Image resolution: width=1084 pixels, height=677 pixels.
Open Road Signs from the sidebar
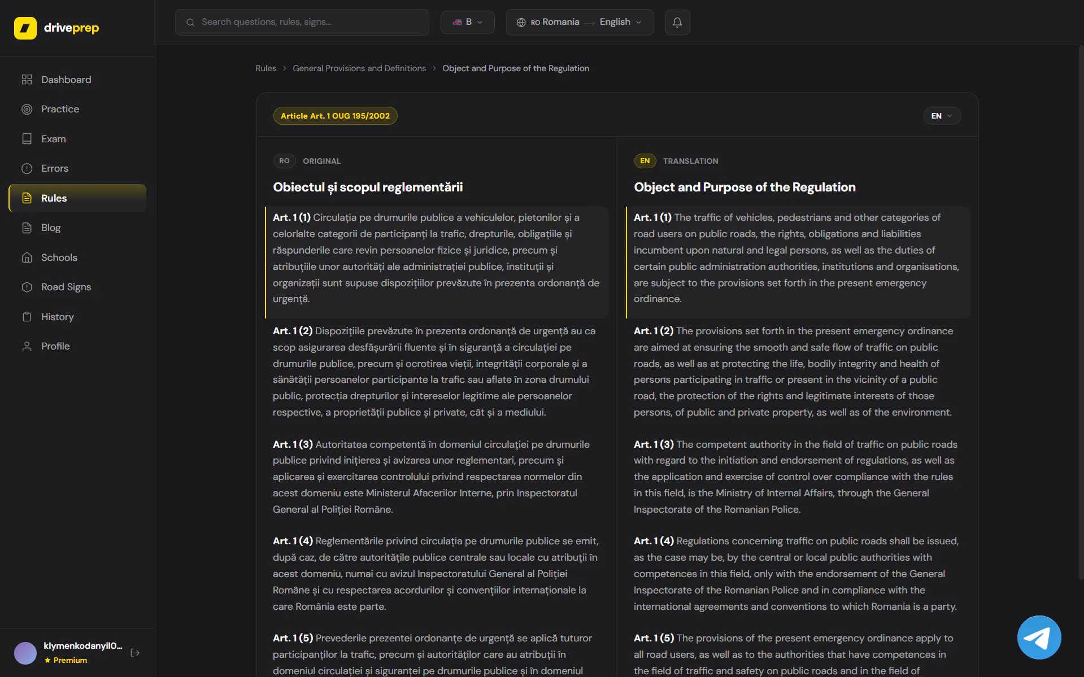click(x=77, y=287)
